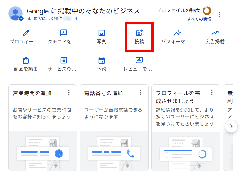Open the services (サービスの…) list icon
Screen dimensions: 243x175
pyautogui.click(x=64, y=60)
